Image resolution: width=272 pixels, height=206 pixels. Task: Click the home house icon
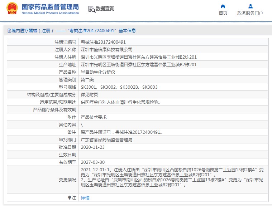tap(223, 6)
